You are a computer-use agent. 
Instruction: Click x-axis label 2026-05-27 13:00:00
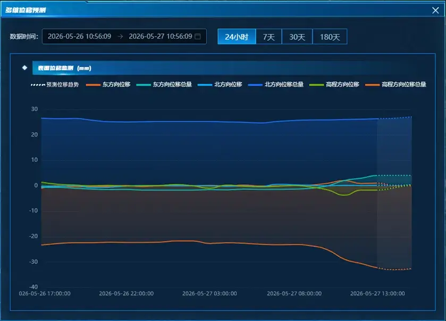coord(377,293)
